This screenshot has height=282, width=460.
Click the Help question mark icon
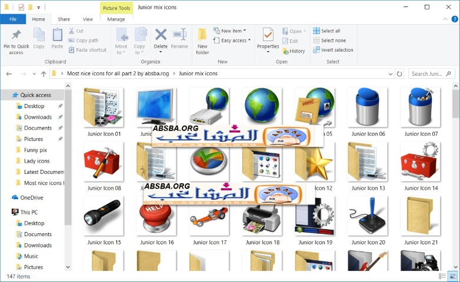(x=455, y=19)
